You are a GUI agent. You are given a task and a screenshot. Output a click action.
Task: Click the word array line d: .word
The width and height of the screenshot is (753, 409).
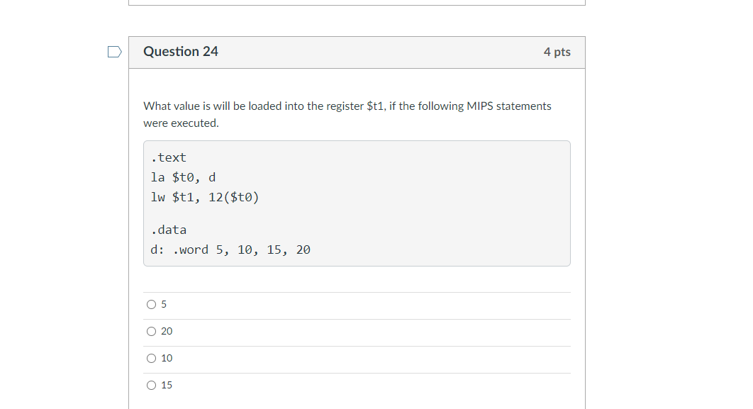coord(229,250)
